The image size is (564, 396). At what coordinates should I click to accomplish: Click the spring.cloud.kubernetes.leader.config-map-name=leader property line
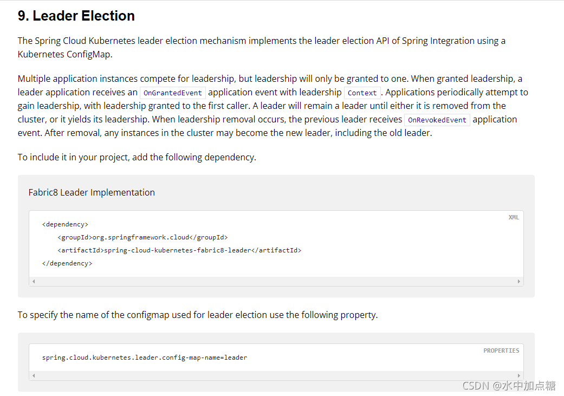[145, 358]
